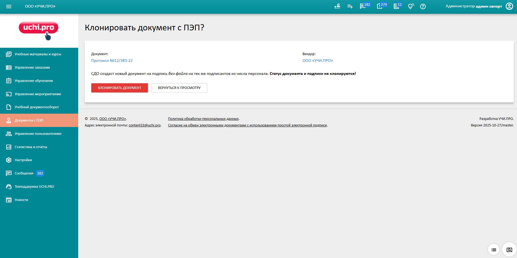The width and height of the screenshot is (517, 258).
Task: Click Вернуться к просмотру button
Action: point(179,88)
